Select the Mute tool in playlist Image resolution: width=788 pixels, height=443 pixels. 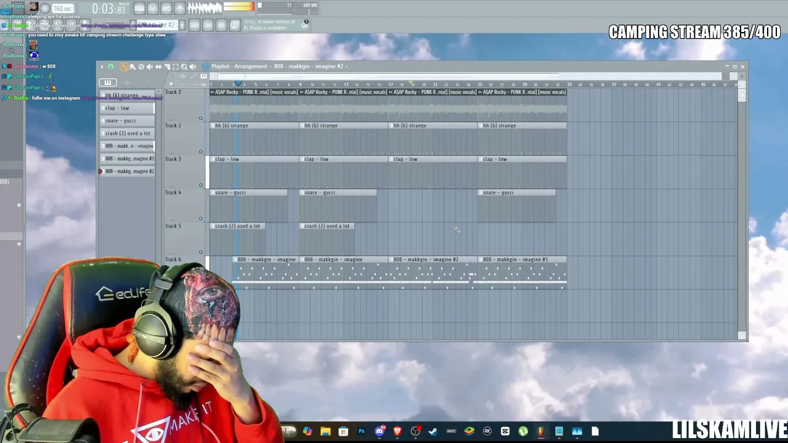tap(150, 66)
